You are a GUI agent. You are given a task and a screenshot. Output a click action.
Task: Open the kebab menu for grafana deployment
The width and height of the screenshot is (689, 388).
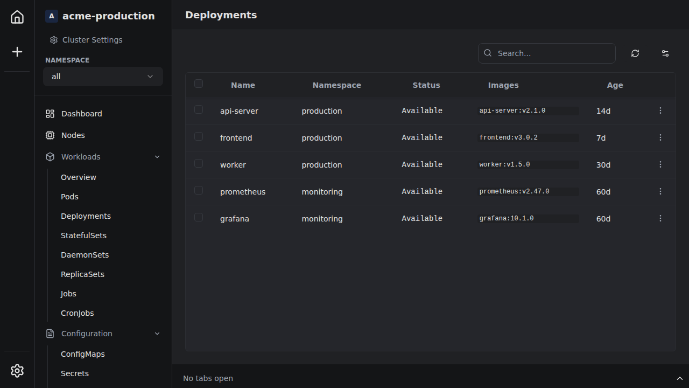pyautogui.click(x=660, y=218)
